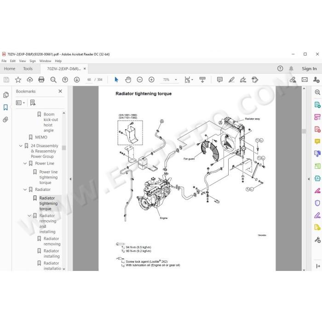Collapse the left navigation pane arrow
This screenshot has height=322, width=322.
click(x=70, y=179)
